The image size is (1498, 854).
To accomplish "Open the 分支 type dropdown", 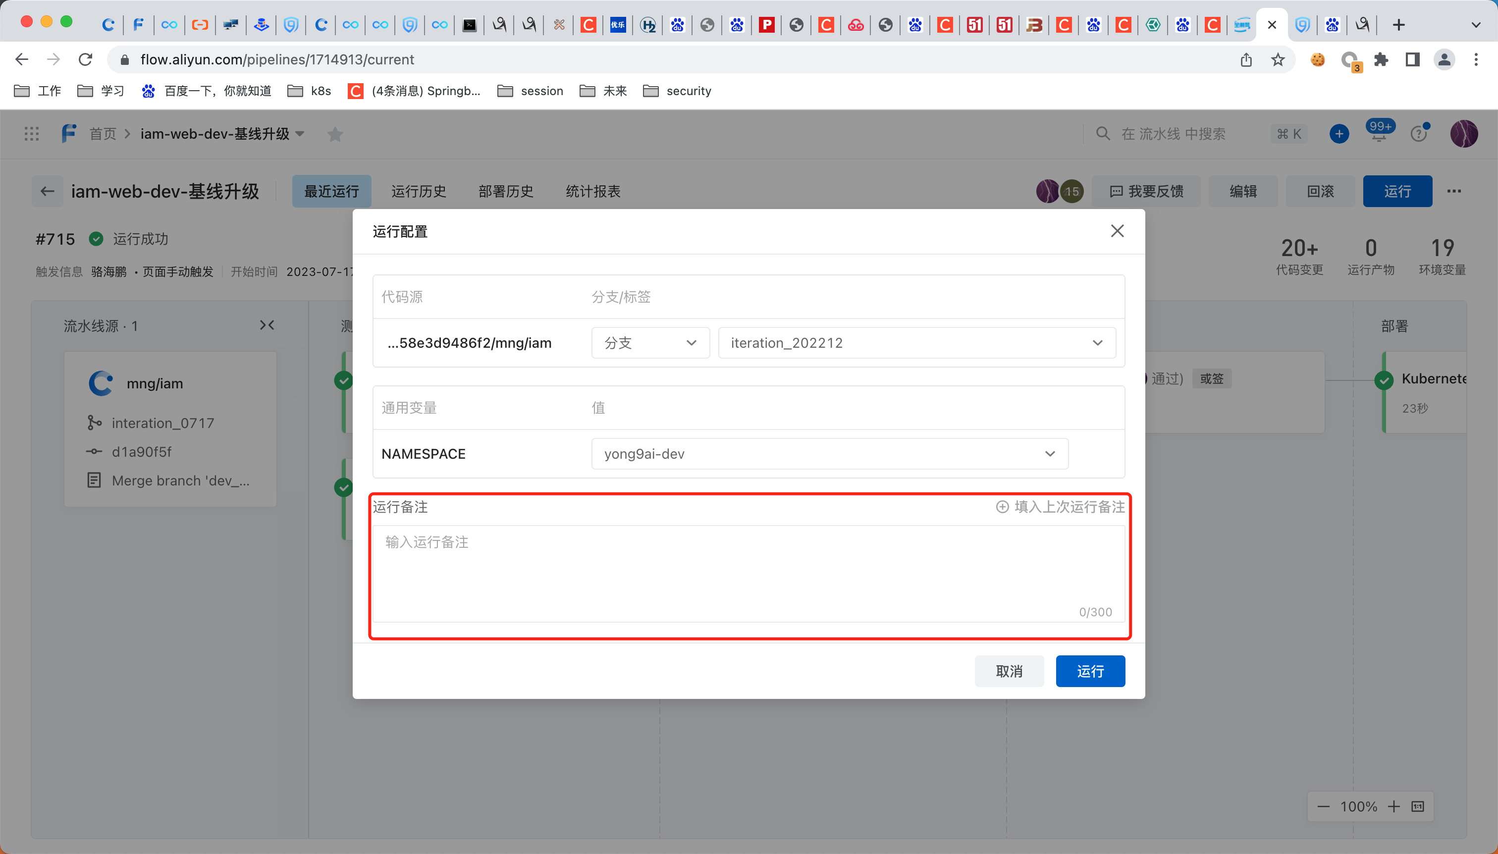I will [650, 342].
